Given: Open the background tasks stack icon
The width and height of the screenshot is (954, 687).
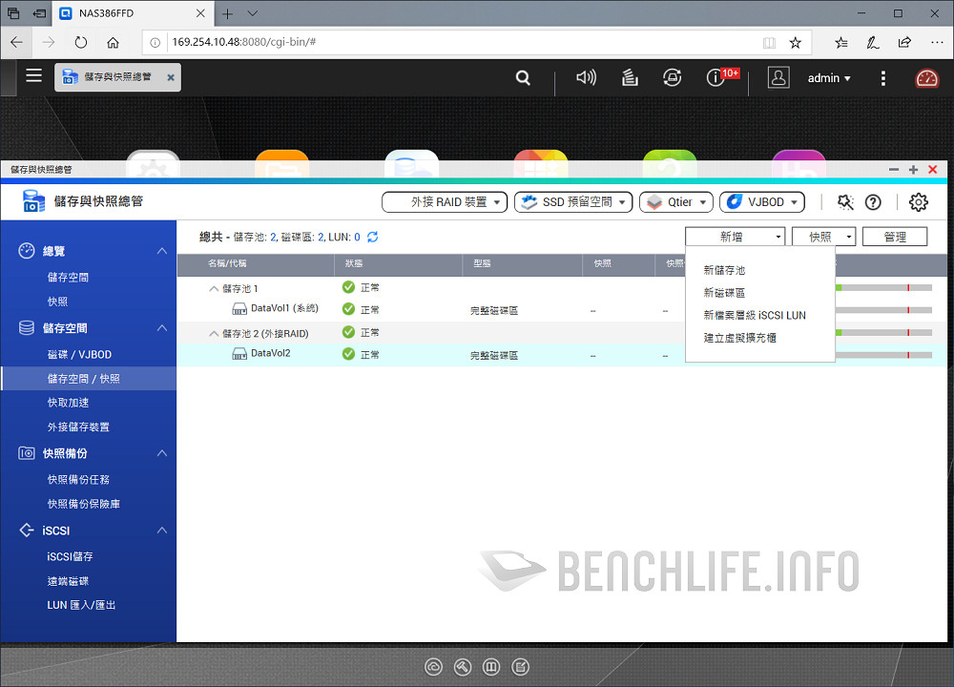Looking at the screenshot, I should coord(630,78).
